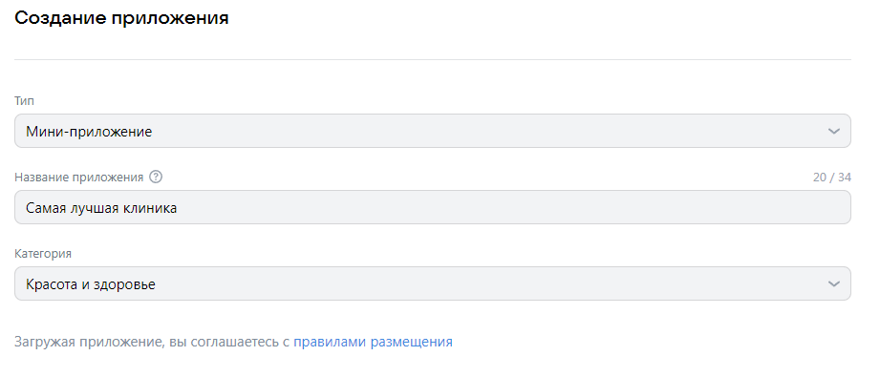The image size is (880, 377).
Task: Open the "Мини-приложение" type dropdown
Action: (433, 132)
